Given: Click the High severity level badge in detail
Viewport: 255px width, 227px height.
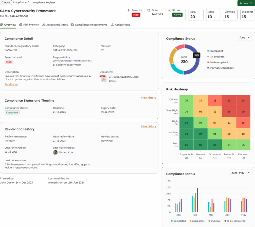Looking at the screenshot, I should tap(9, 62).
